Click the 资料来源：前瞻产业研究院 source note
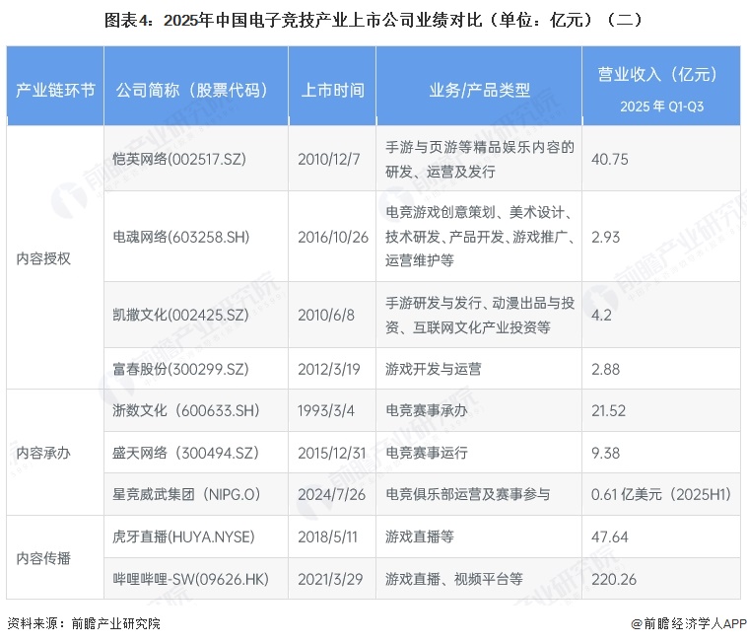This screenshot has width=747, height=644. pos(84,623)
